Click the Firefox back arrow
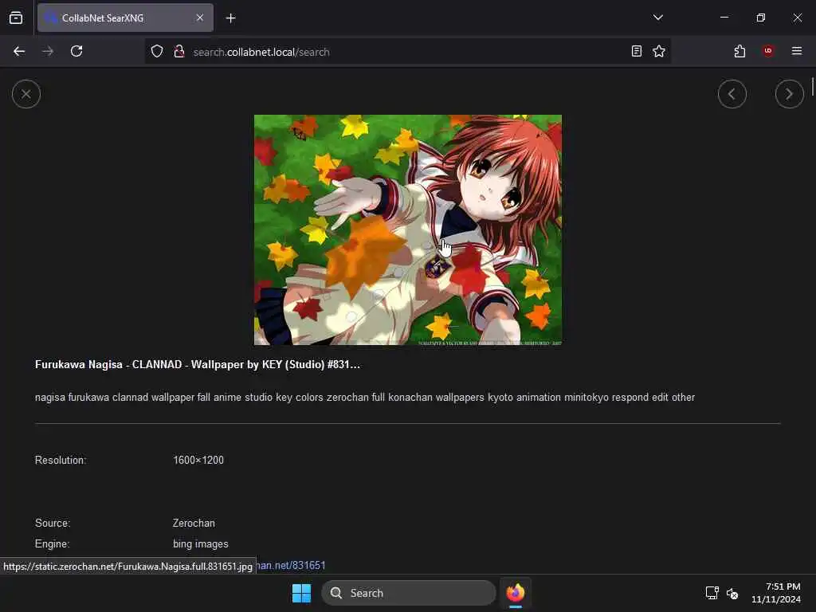 (19, 52)
